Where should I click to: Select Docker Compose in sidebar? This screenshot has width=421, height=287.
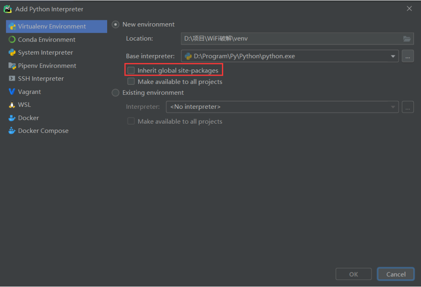(x=56, y=131)
